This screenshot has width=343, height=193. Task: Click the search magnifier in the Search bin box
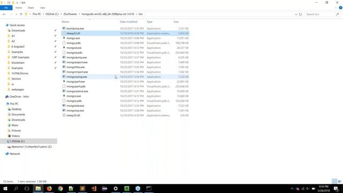tap(337, 14)
